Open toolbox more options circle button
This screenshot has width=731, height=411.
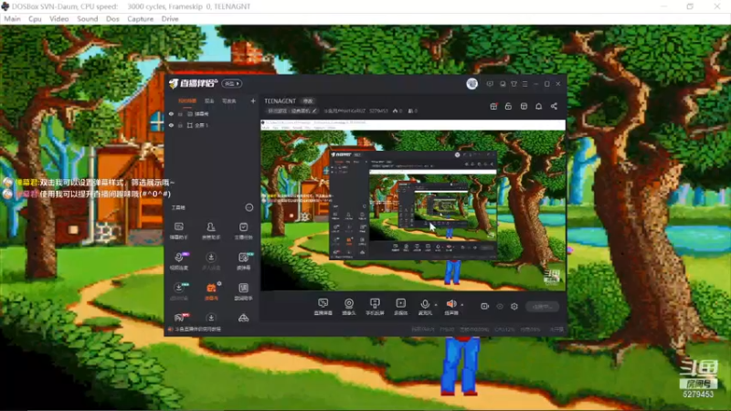(249, 207)
